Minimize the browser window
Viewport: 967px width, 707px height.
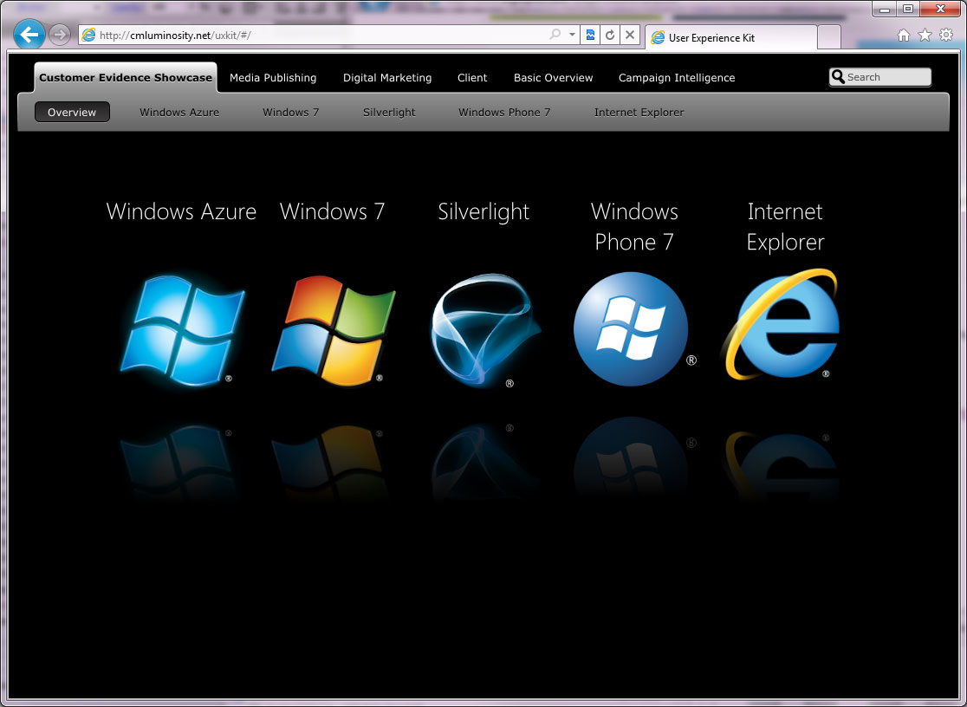pyautogui.click(x=885, y=9)
